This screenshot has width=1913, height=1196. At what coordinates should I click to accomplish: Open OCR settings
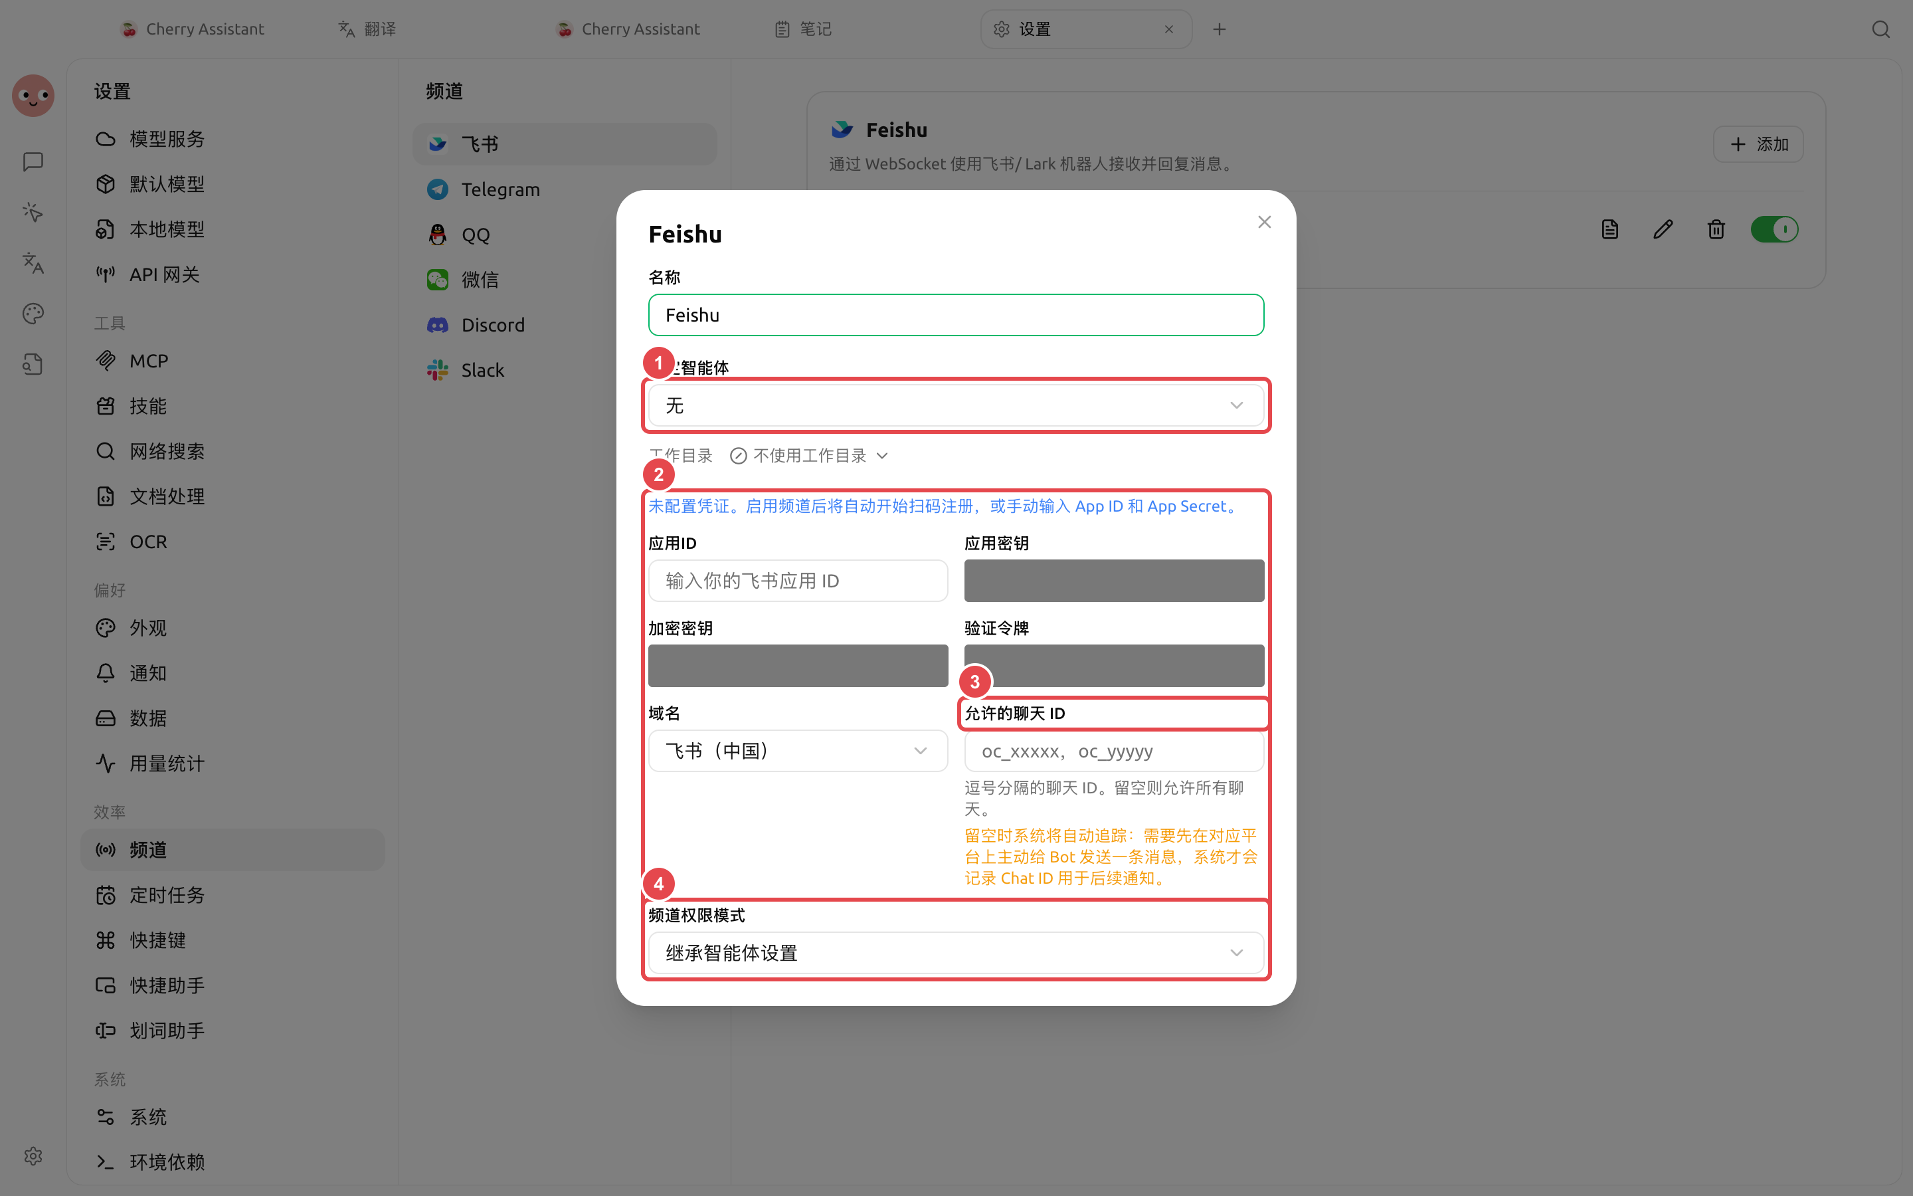(x=232, y=542)
